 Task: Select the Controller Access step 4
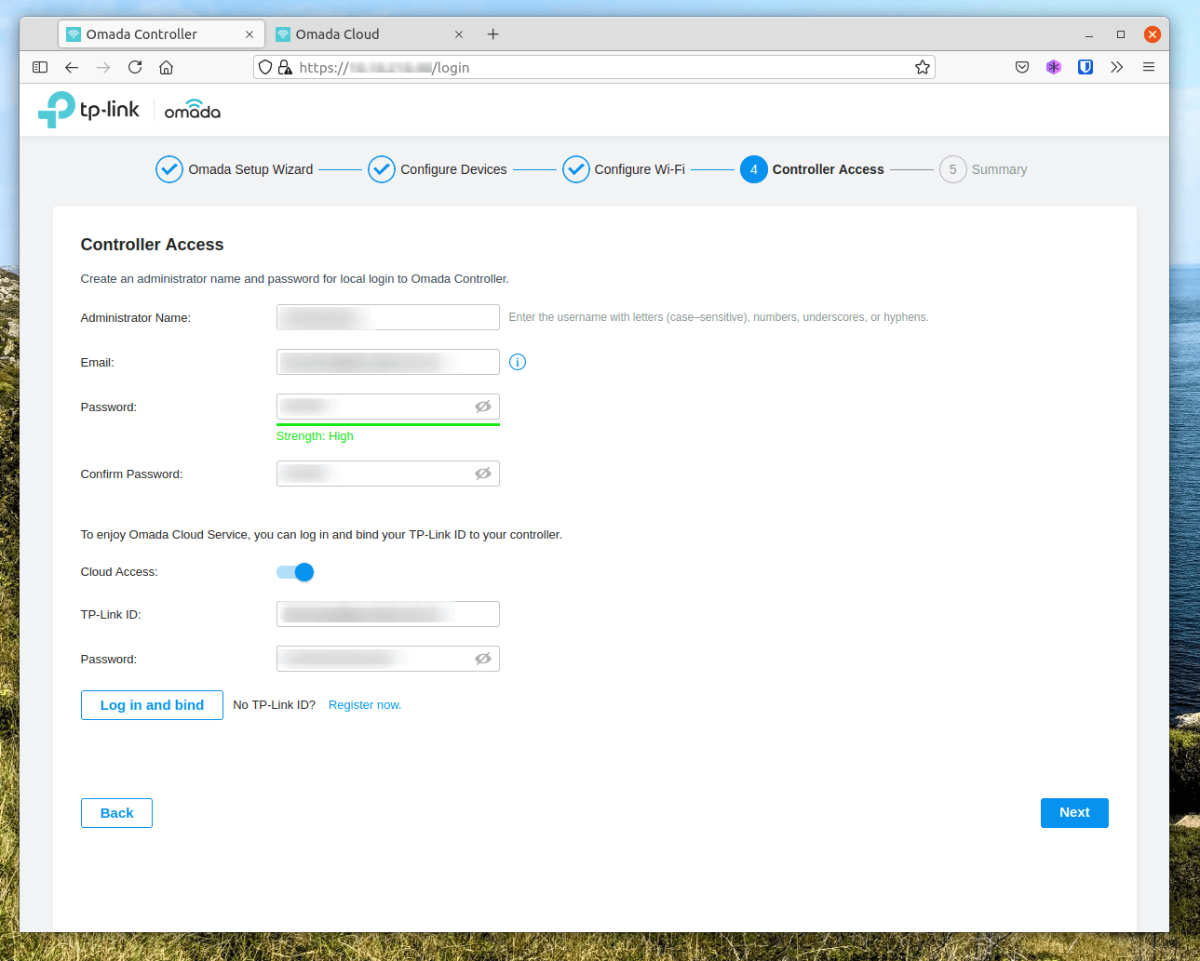(812, 169)
